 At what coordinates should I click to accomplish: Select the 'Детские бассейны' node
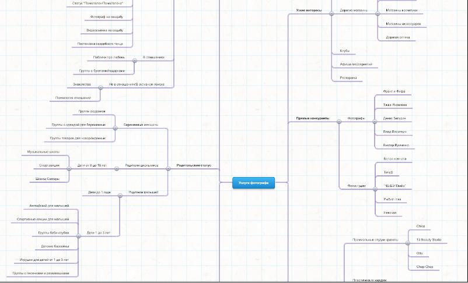(x=55, y=246)
